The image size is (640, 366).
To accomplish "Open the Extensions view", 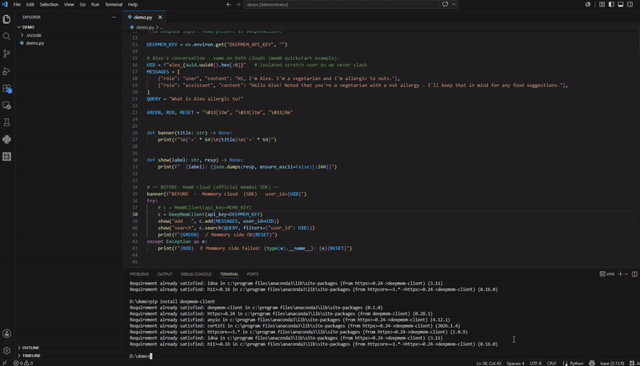I will point(6,89).
